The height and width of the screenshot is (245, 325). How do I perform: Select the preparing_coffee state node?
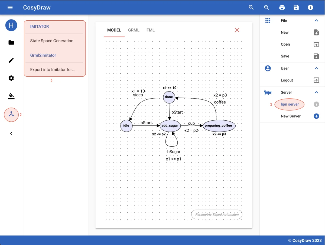tap(219, 126)
